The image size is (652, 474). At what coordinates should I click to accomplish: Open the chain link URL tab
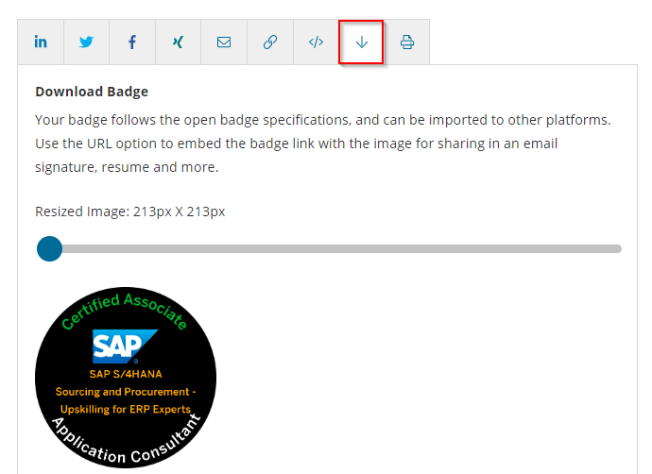(x=270, y=42)
